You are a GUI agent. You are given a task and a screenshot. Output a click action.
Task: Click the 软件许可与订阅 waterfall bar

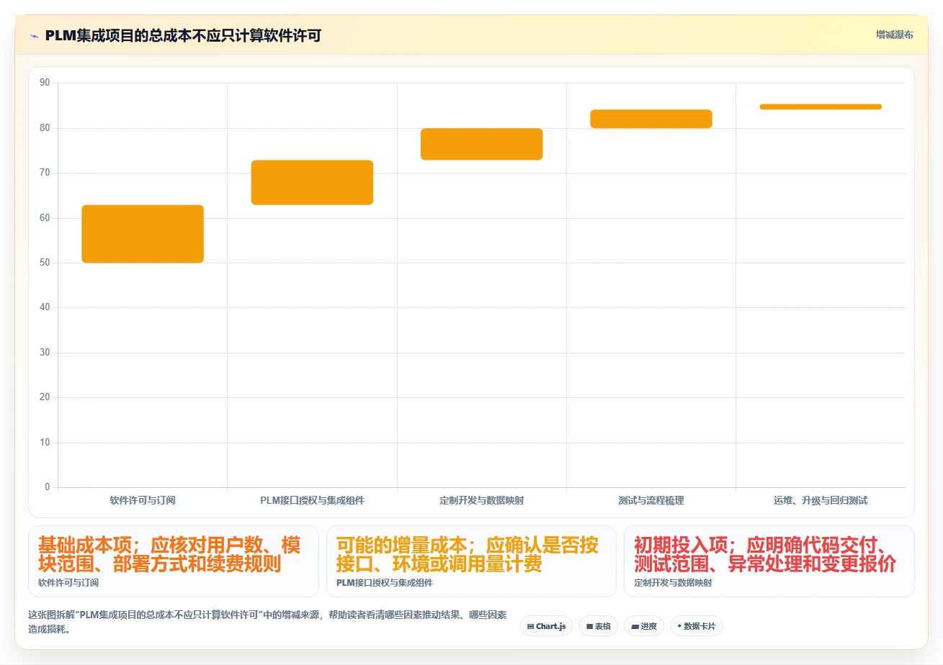pyautogui.click(x=143, y=234)
